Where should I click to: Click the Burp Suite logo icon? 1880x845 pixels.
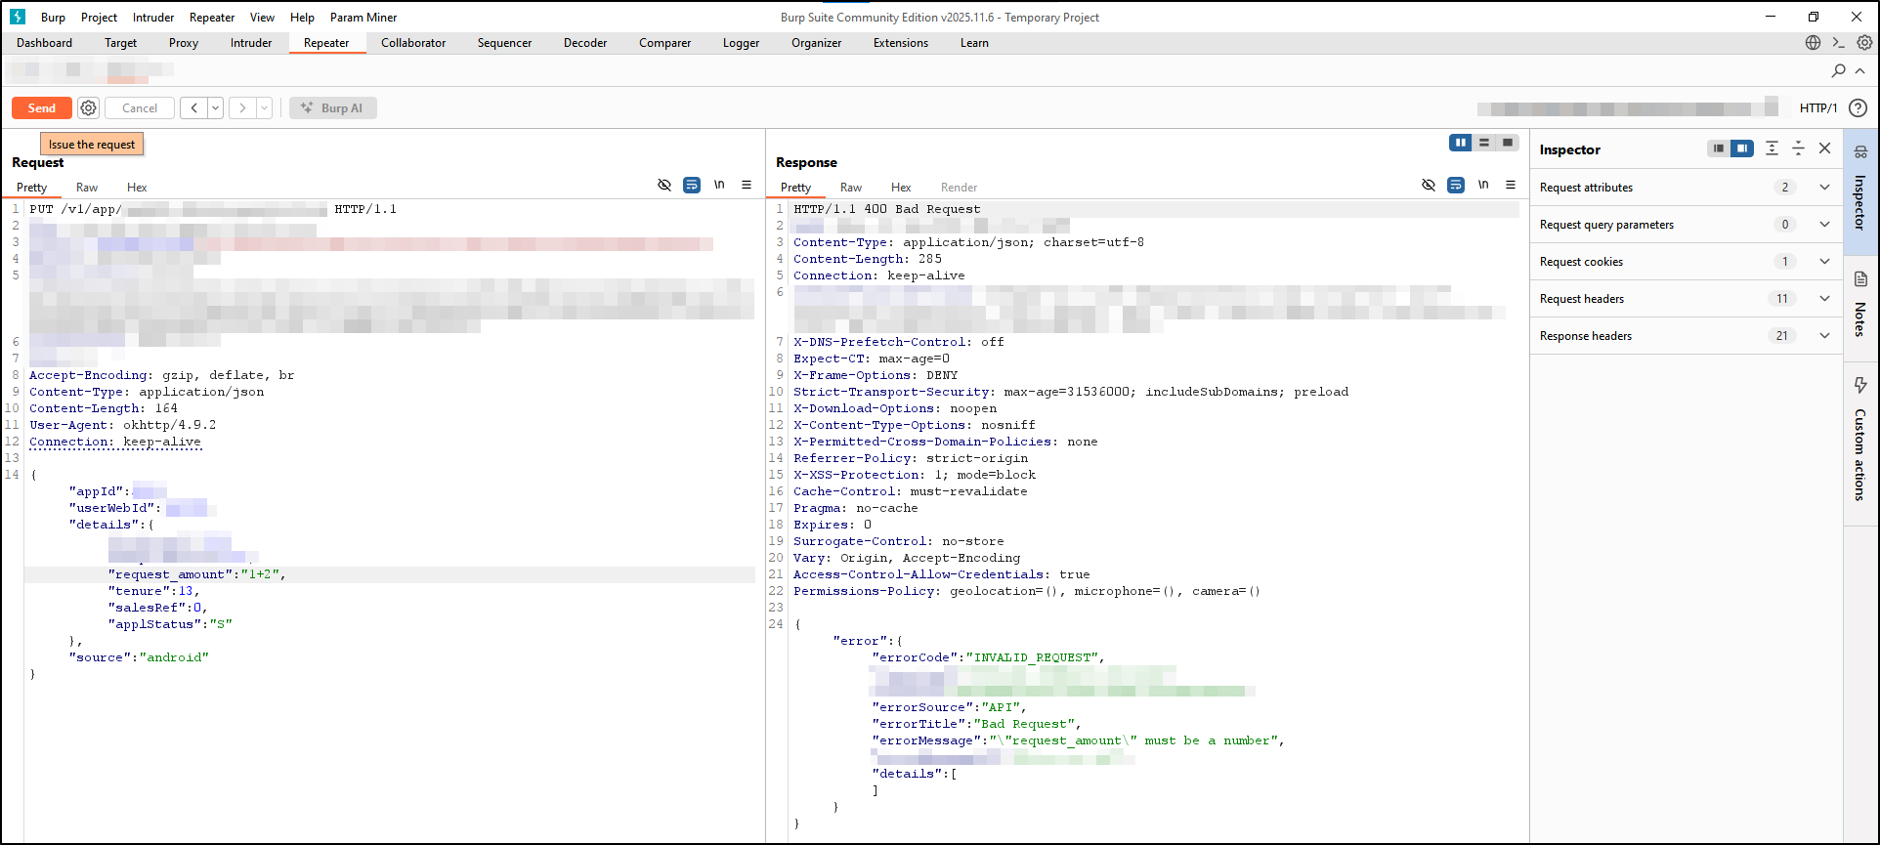[18, 17]
